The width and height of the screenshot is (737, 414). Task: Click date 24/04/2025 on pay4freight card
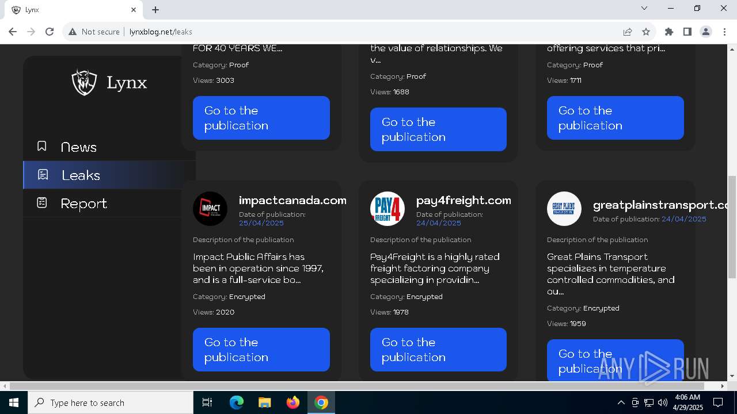[439, 223]
